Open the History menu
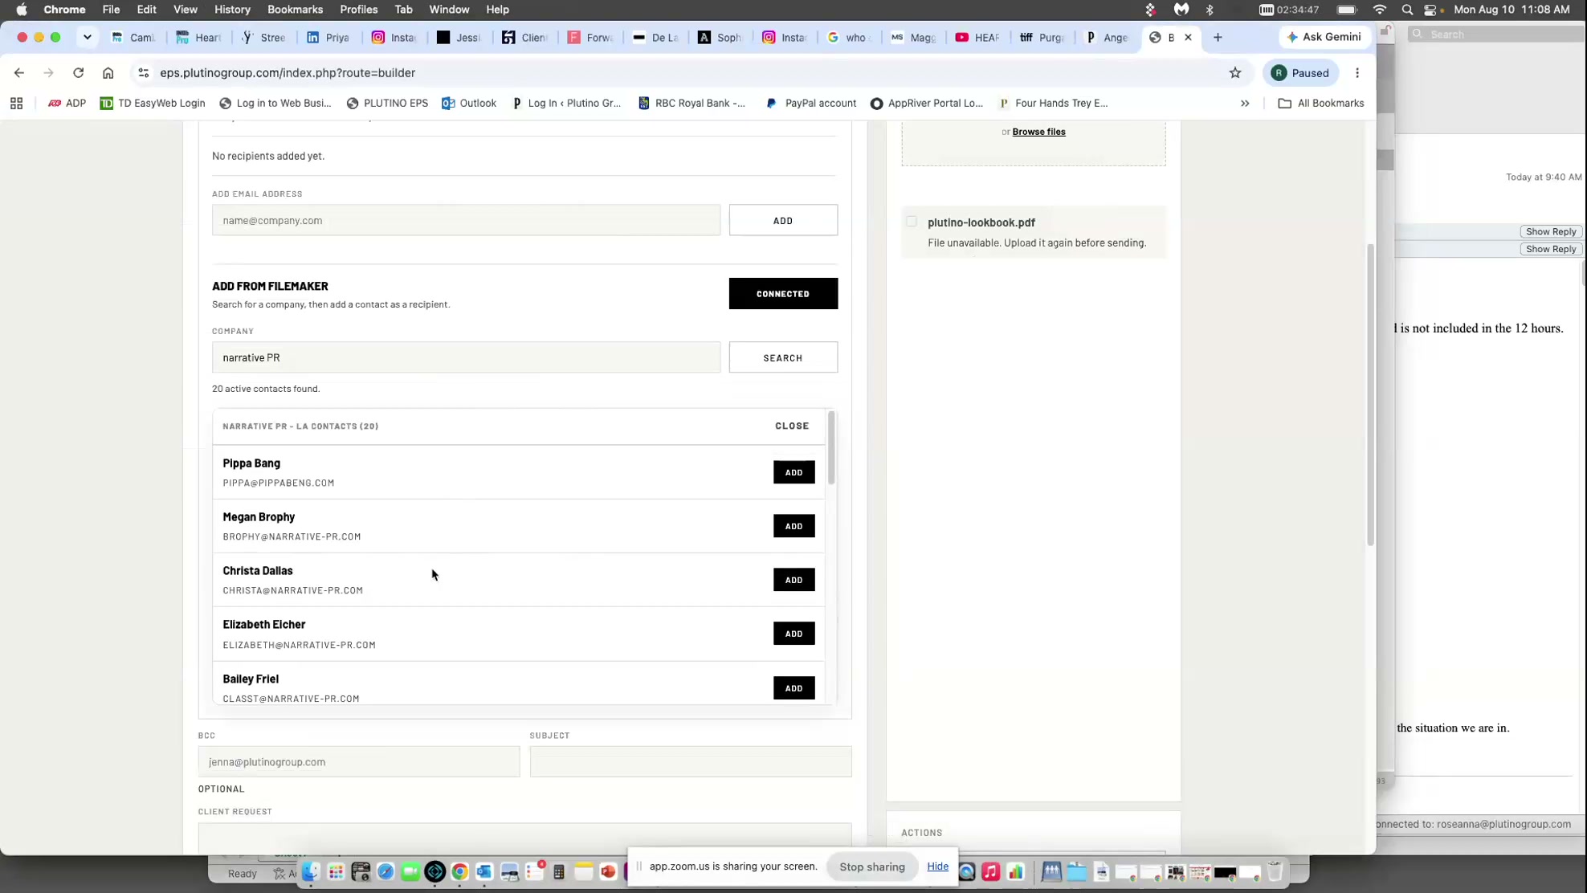Screen dimensions: 1587x893 pos(232,10)
